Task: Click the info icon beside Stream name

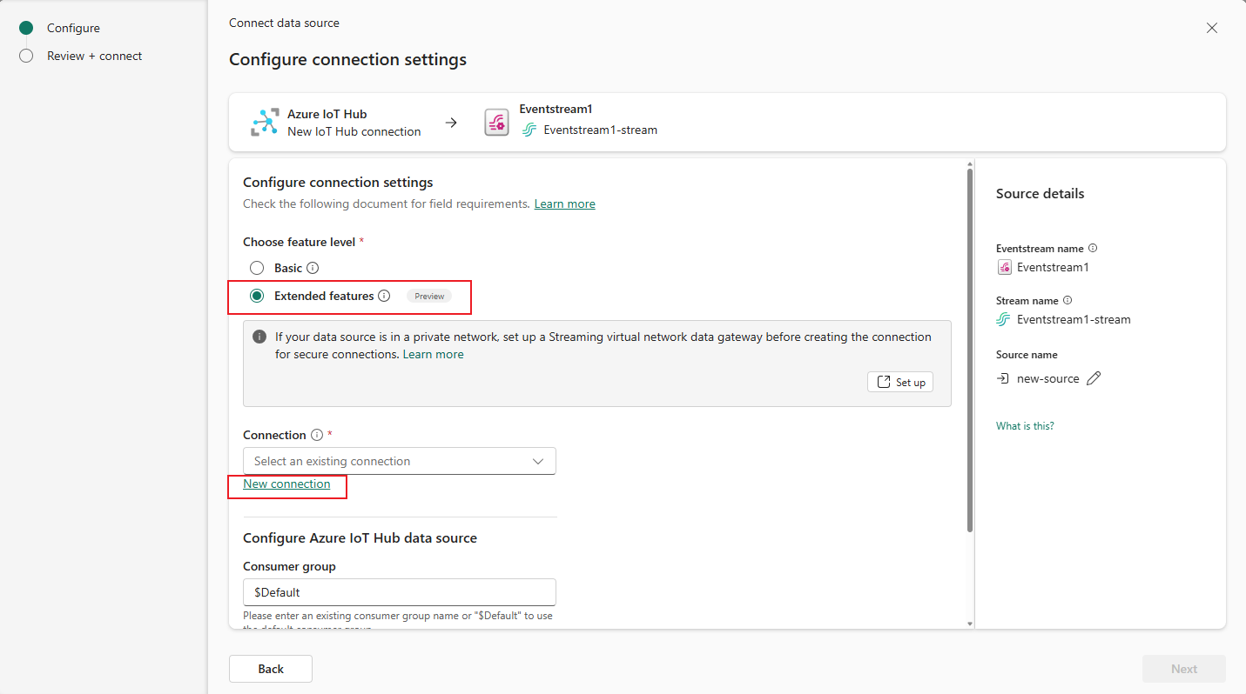Action: [1068, 300]
